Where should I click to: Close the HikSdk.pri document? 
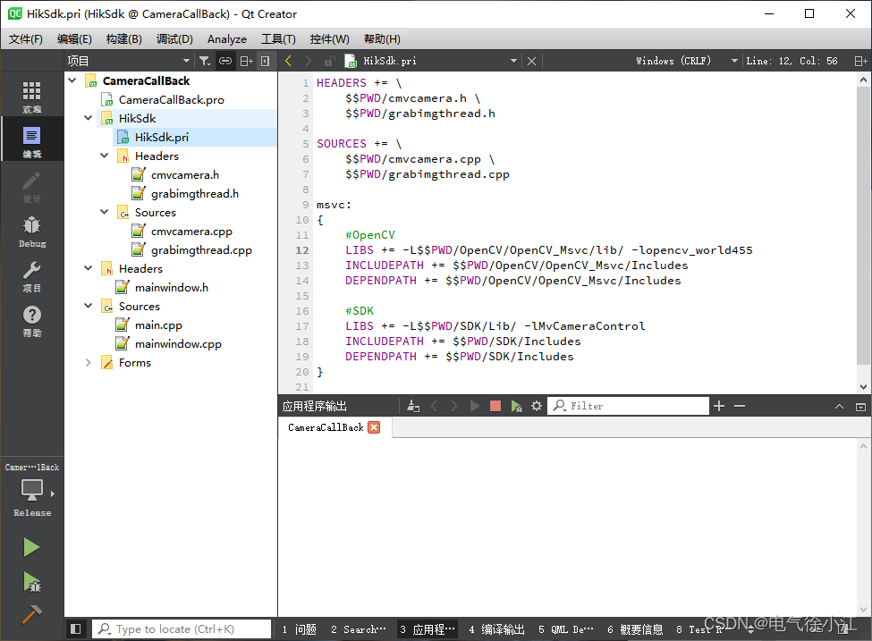pos(531,61)
